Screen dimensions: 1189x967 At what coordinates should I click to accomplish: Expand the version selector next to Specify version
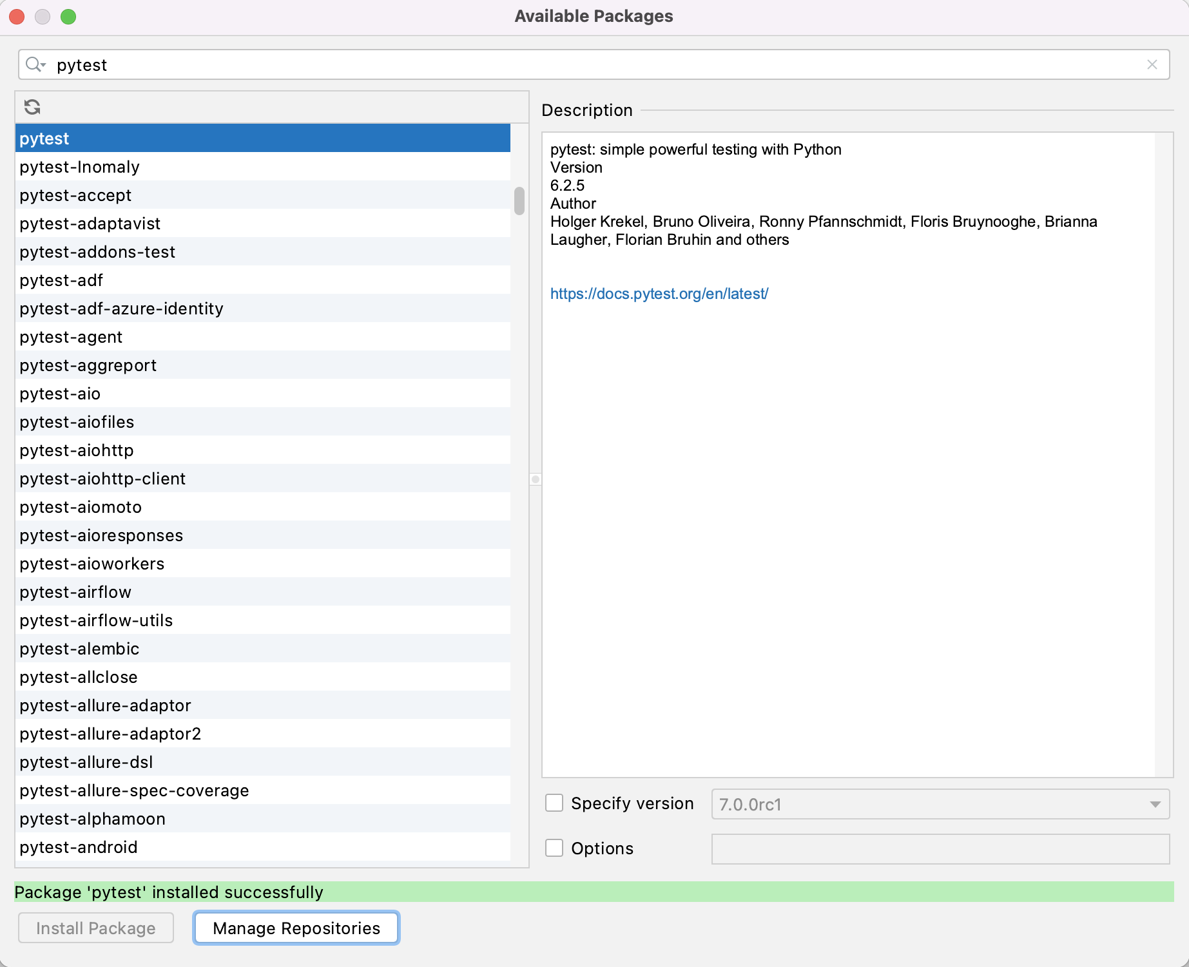1154,804
